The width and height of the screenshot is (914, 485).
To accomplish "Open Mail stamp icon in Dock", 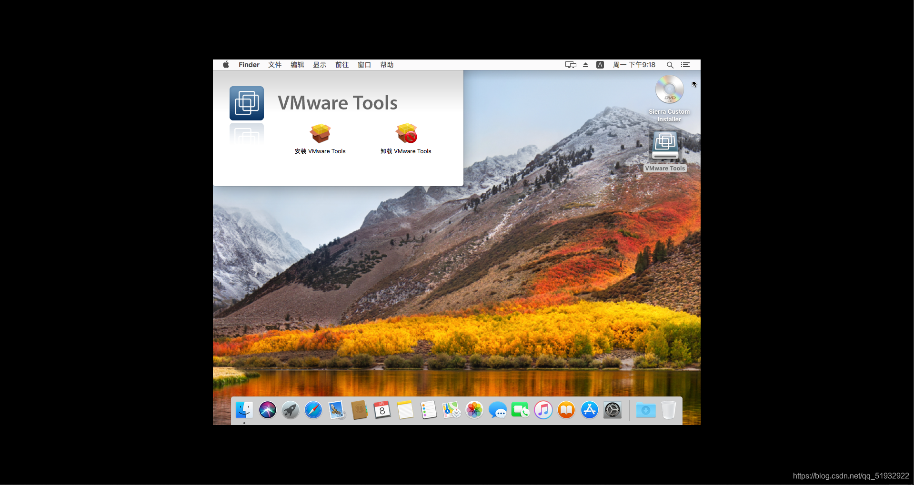I will point(337,410).
